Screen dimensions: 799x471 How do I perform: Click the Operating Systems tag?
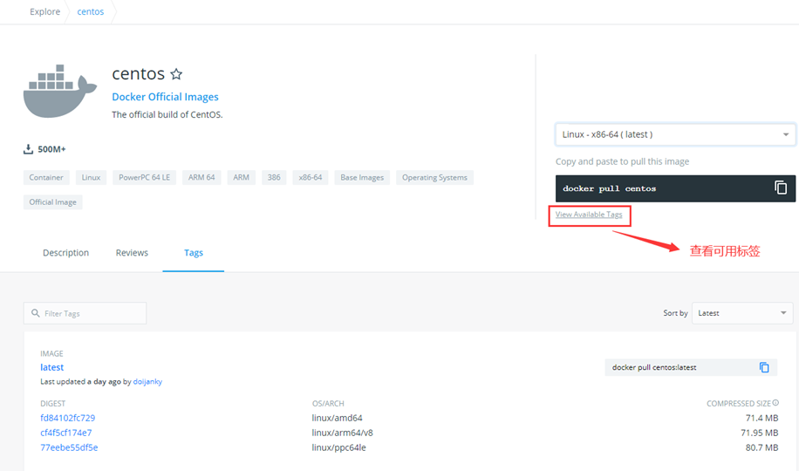click(434, 177)
